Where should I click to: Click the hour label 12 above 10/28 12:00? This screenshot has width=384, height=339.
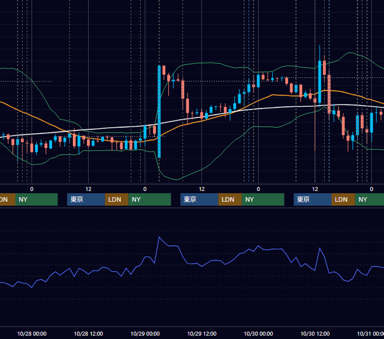[89, 189]
